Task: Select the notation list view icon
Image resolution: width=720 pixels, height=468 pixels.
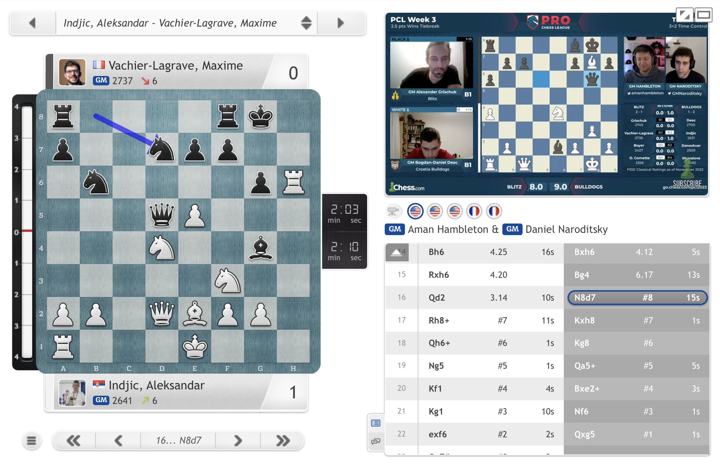Action: [x=376, y=423]
